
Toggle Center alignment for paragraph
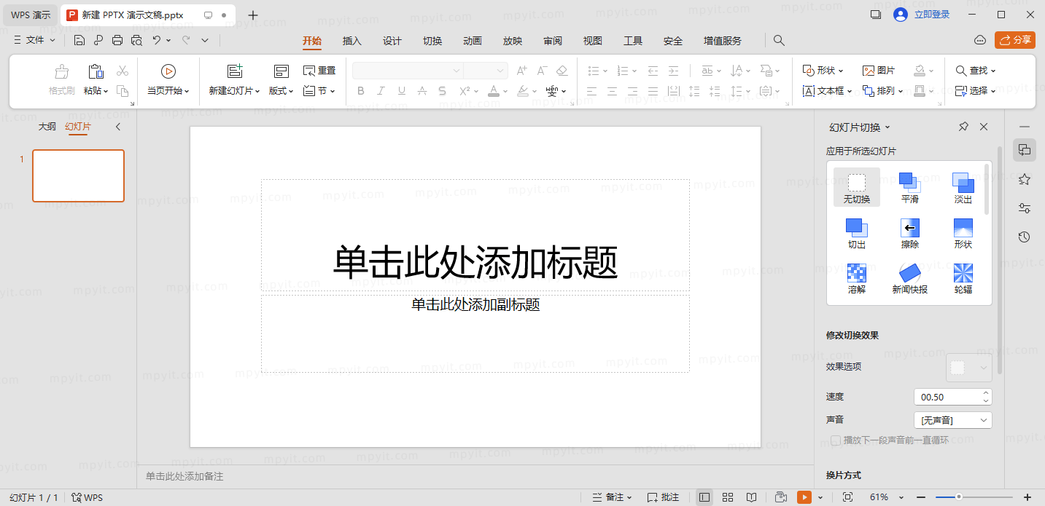(x=613, y=91)
